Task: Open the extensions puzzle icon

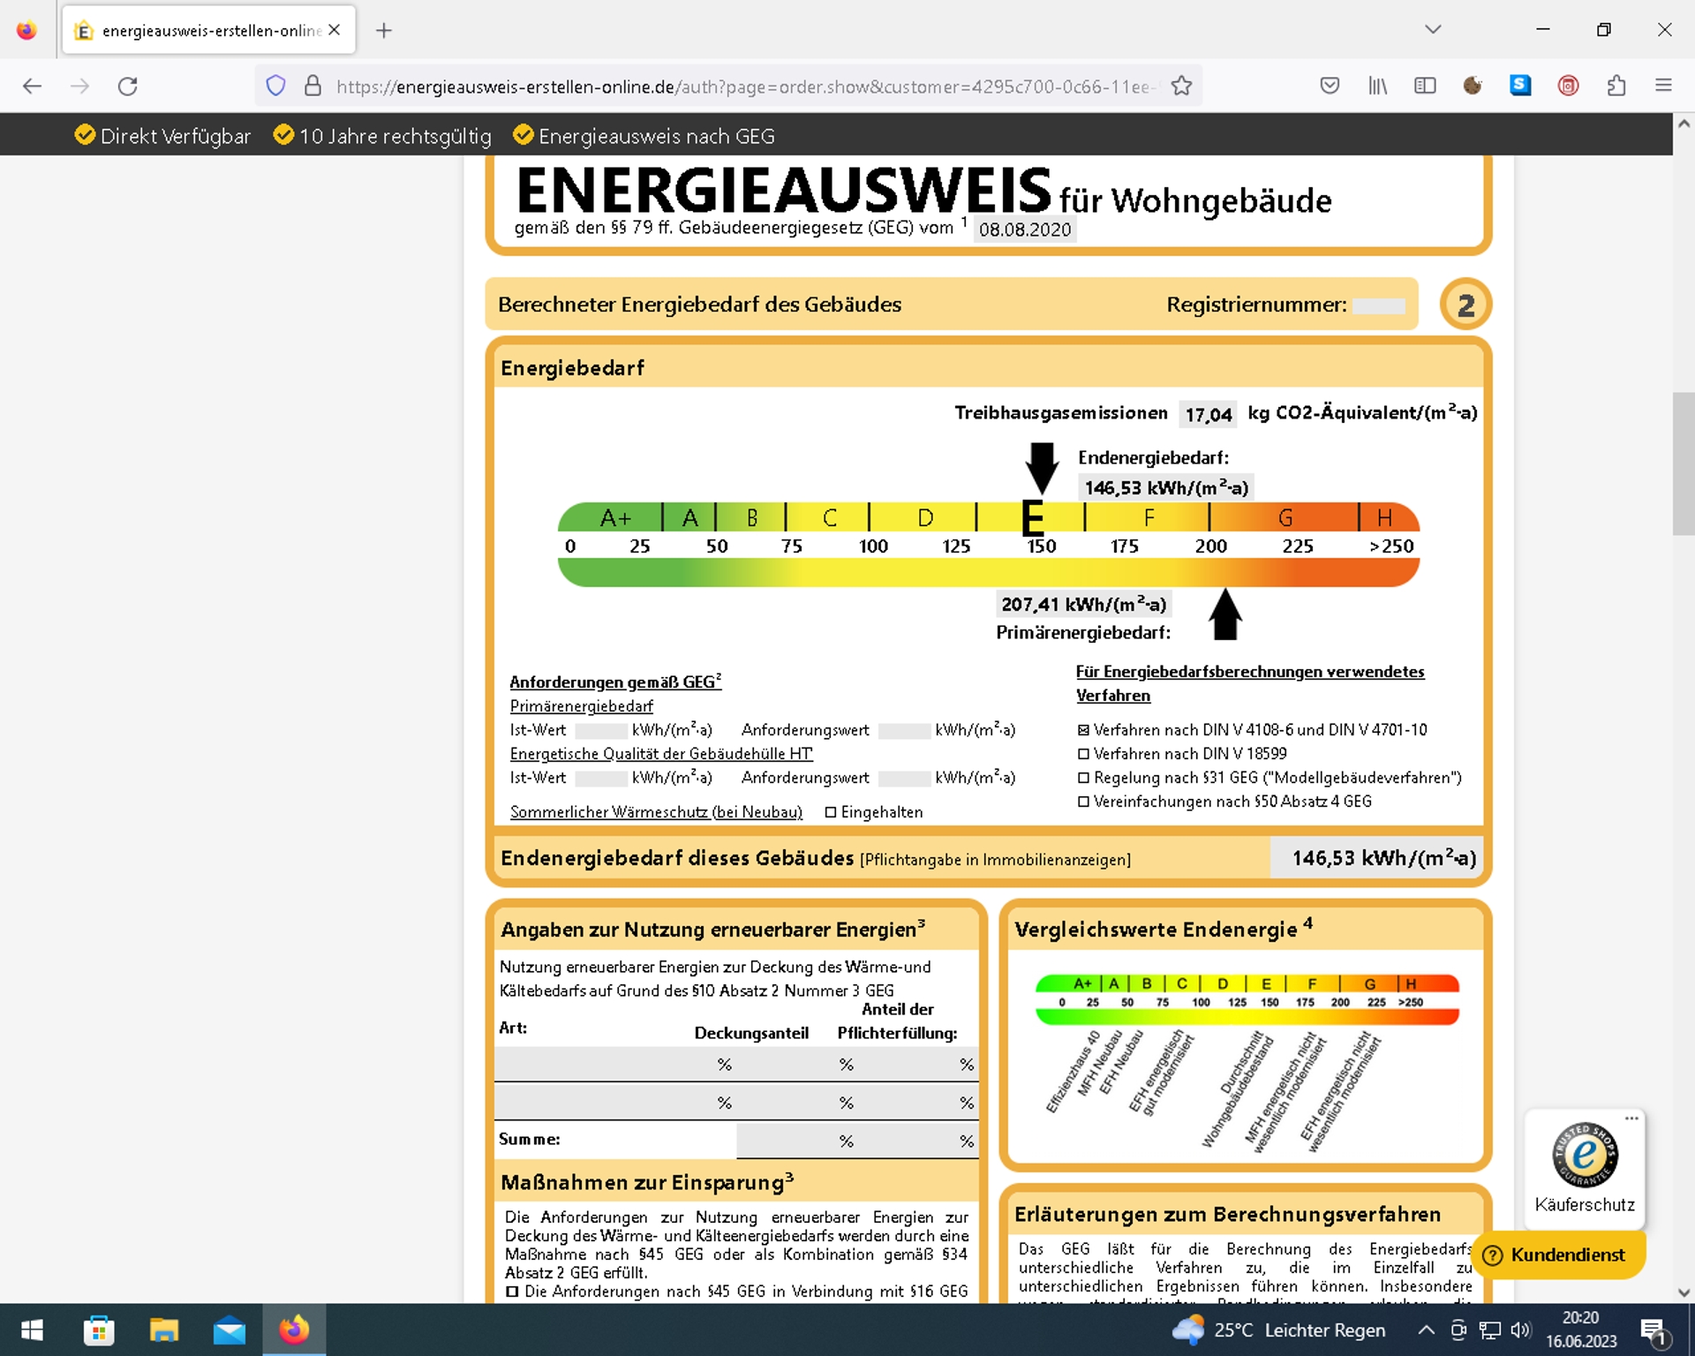Action: point(1616,86)
